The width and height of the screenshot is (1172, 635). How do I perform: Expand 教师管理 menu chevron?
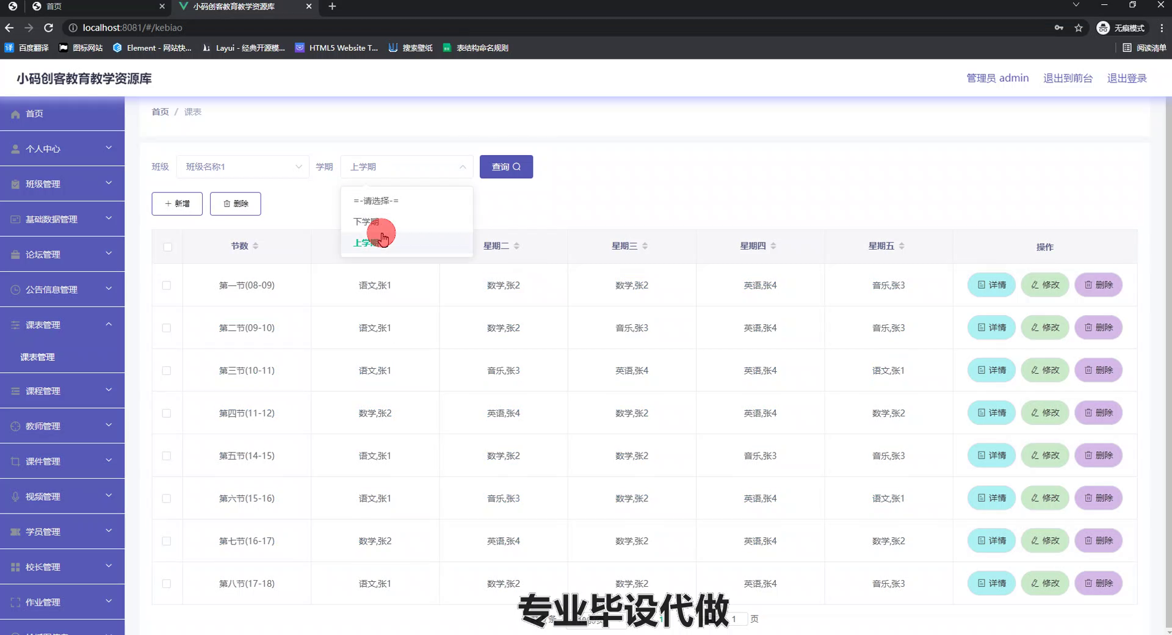click(109, 425)
